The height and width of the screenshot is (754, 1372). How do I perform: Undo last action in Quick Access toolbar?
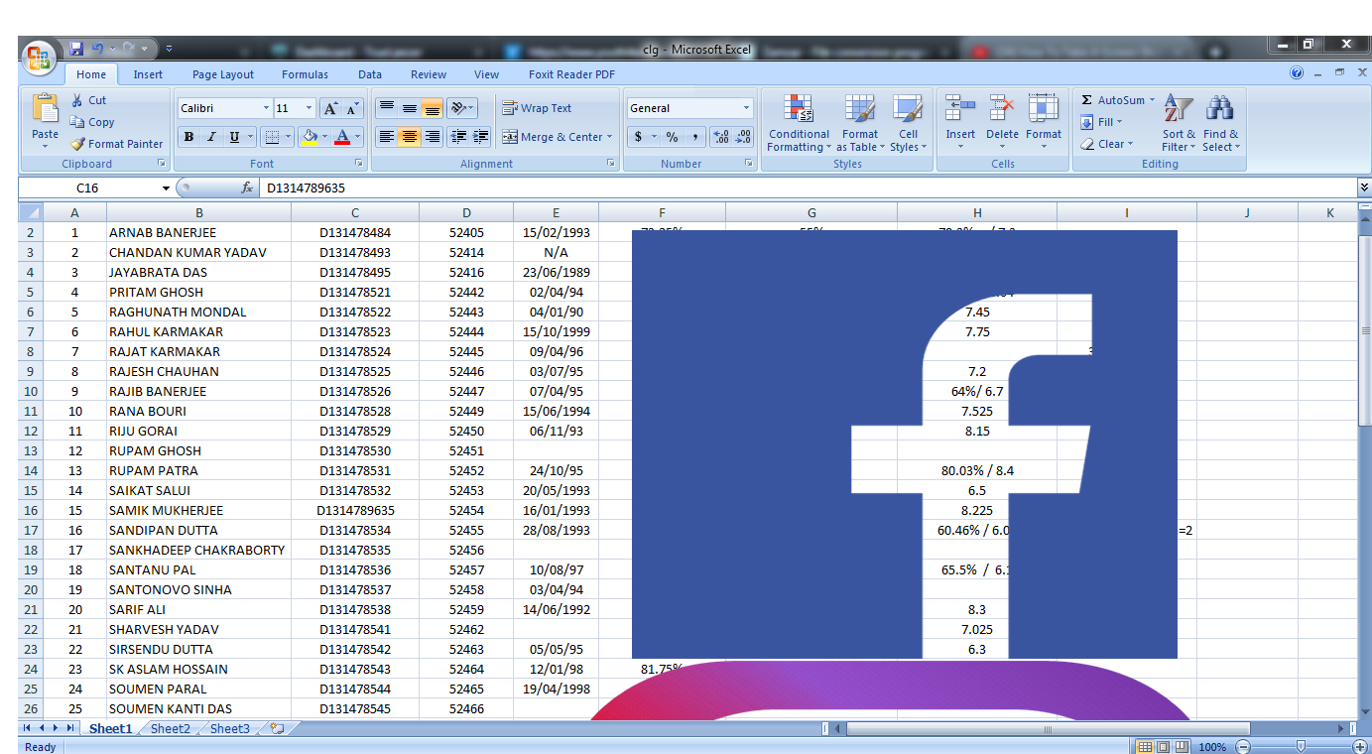[x=98, y=48]
